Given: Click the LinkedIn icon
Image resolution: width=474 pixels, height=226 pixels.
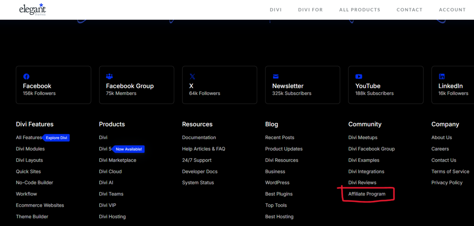Looking at the screenshot, I should 442,76.
